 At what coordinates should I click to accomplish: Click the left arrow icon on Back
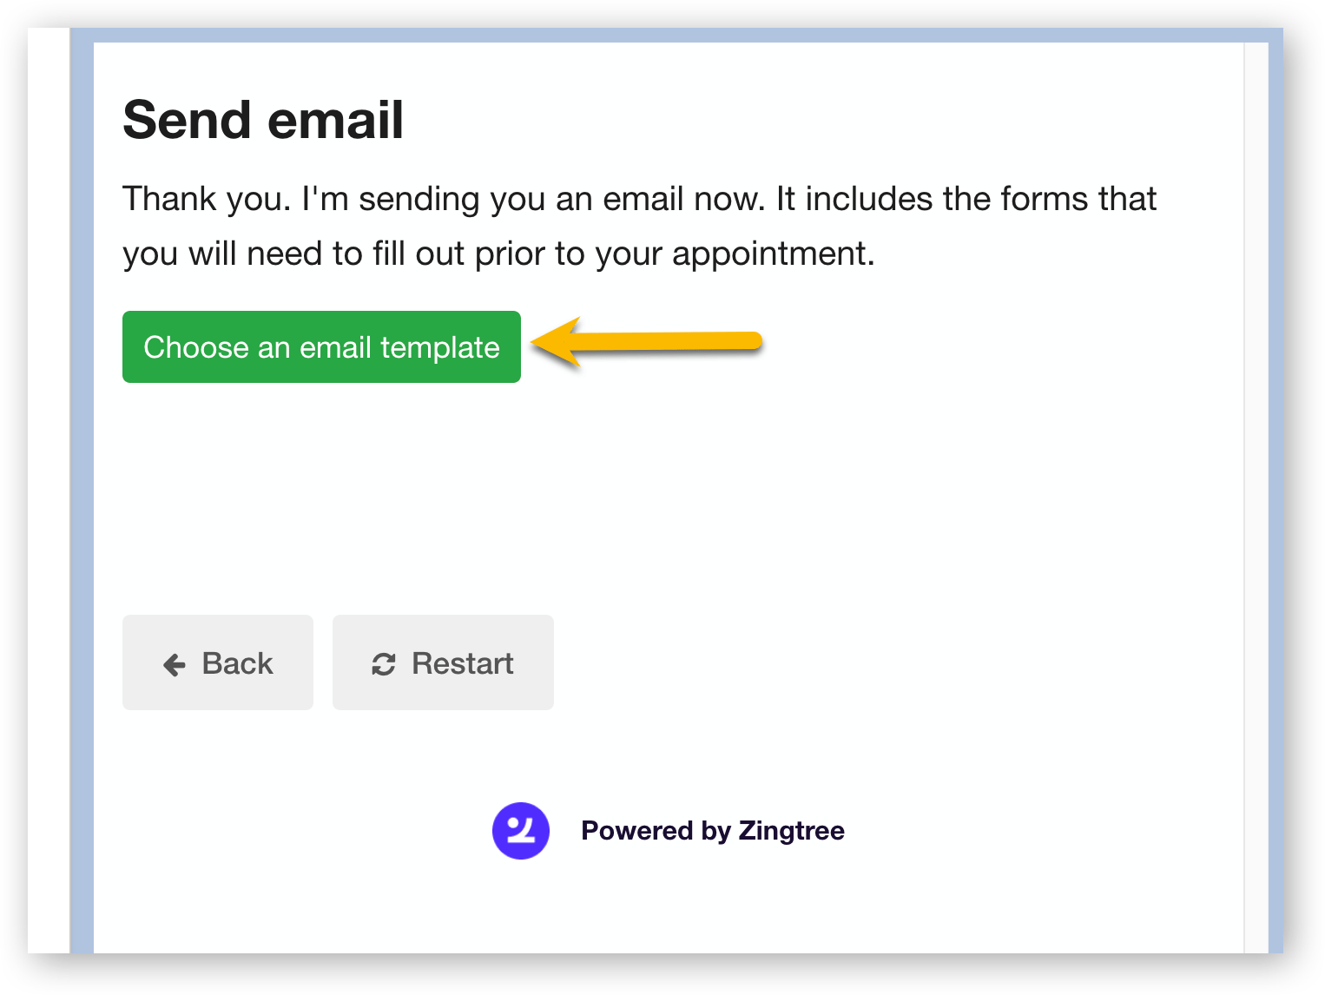pos(175,665)
